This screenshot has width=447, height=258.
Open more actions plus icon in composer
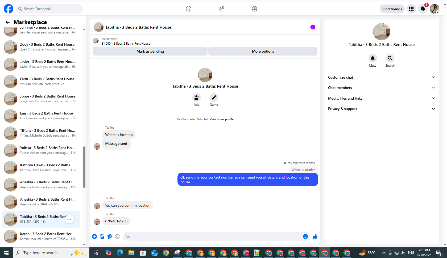(x=94, y=236)
